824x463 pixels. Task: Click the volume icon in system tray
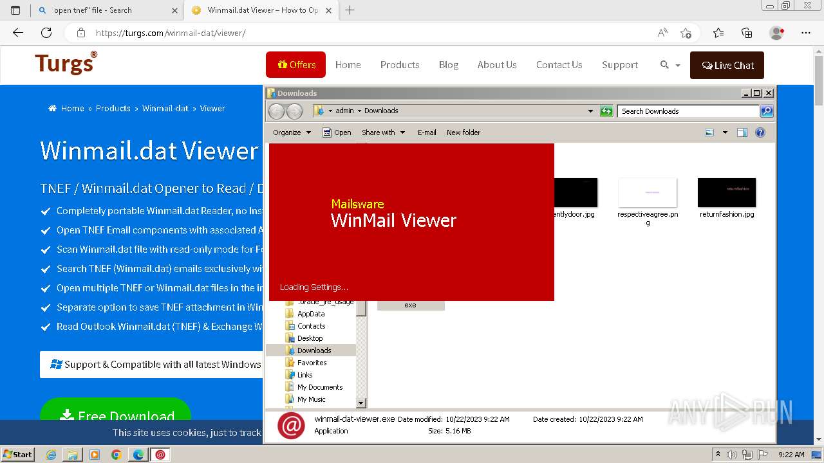(732, 455)
